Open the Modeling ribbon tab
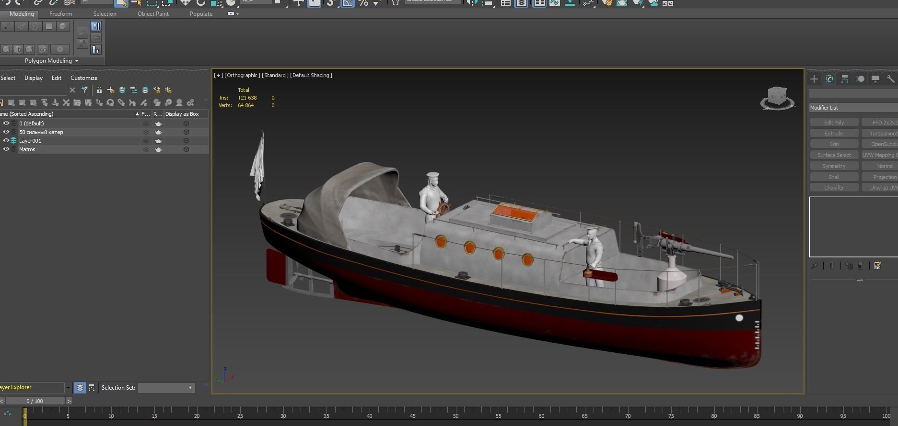 [22, 14]
